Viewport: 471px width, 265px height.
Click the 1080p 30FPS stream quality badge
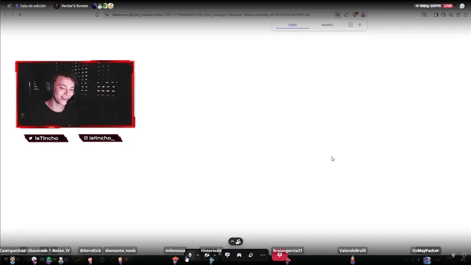pyautogui.click(x=428, y=6)
